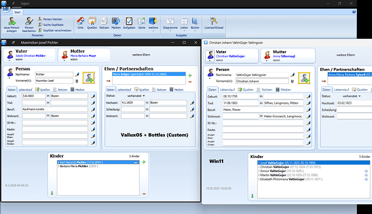Click Nachname field containing Pichler
This screenshot has width=372, height=214.
tap(54, 74)
